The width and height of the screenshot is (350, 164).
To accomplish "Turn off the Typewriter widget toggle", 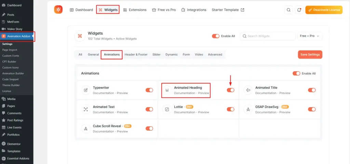I will point(149,90).
